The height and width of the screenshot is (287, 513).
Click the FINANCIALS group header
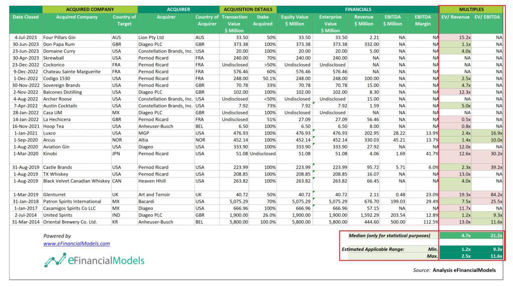[358, 10]
